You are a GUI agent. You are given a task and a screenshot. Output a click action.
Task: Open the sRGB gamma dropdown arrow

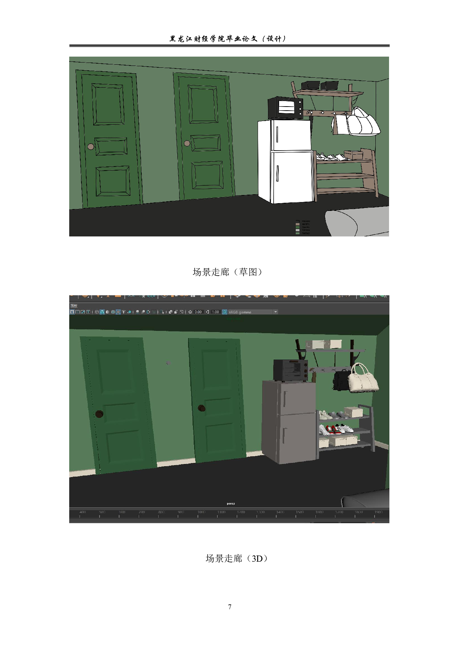tap(275, 312)
